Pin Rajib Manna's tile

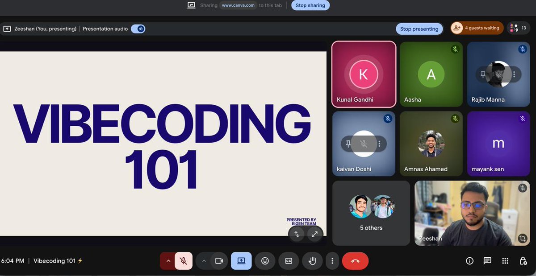coord(483,74)
